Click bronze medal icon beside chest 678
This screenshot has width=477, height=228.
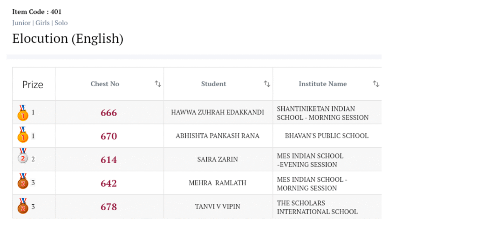click(x=22, y=207)
